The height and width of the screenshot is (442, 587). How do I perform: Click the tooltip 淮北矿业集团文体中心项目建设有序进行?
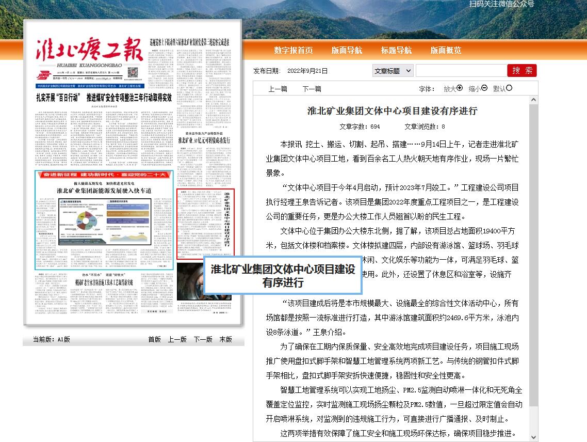tap(283, 276)
